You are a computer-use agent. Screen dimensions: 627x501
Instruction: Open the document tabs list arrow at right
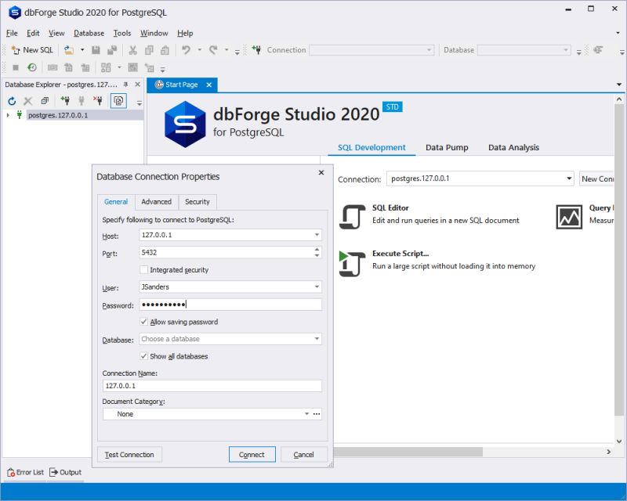point(619,85)
